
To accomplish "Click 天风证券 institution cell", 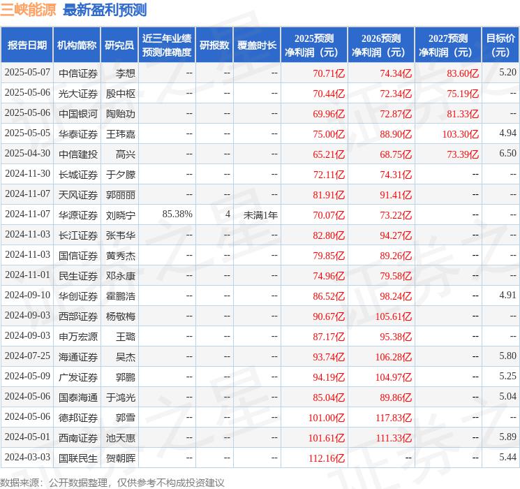I will tap(78, 195).
